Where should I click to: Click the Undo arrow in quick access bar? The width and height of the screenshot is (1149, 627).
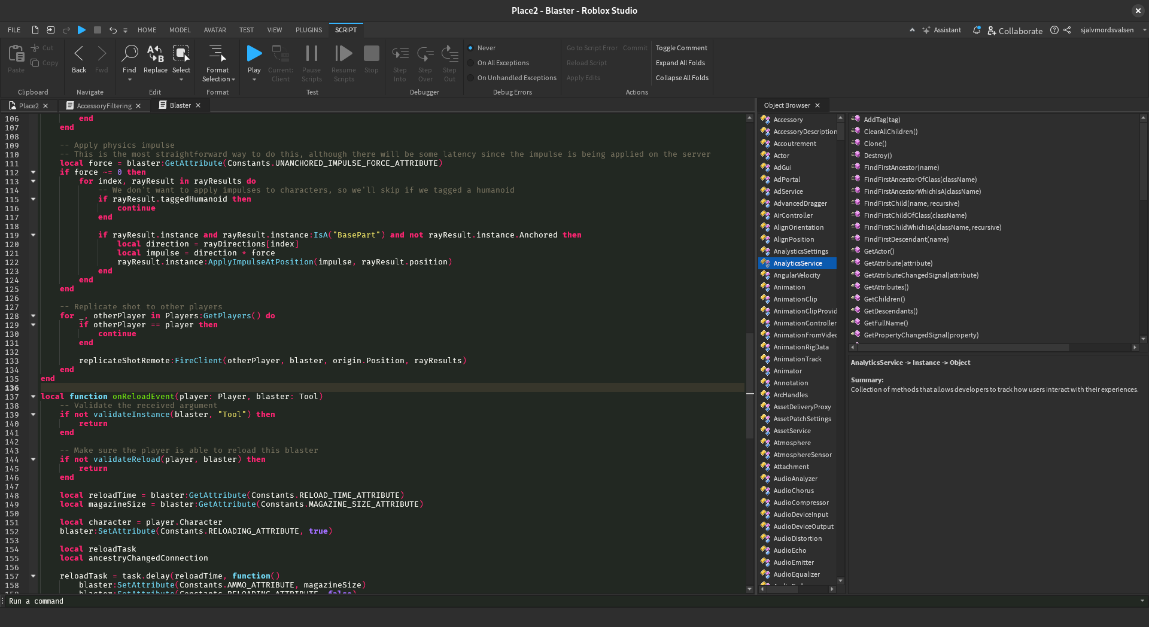click(113, 30)
